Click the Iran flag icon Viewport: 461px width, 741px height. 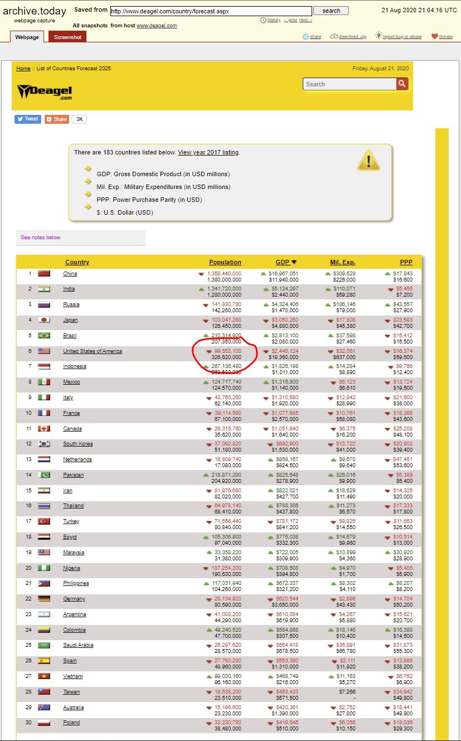point(44,491)
